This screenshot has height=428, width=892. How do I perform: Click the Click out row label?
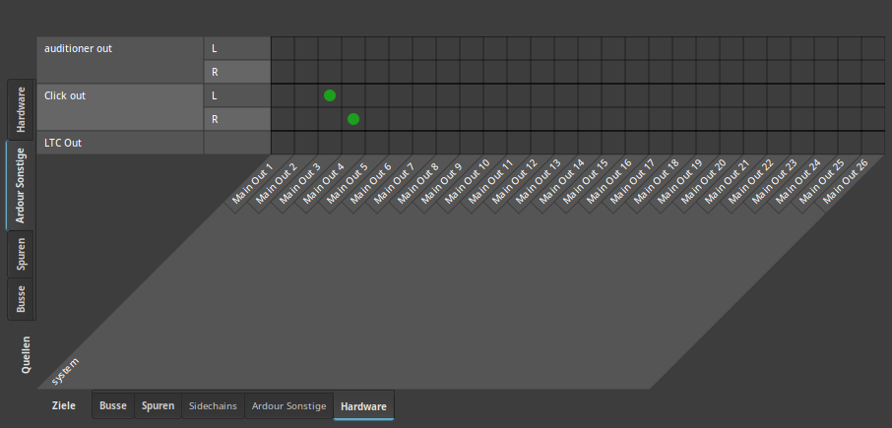coord(120,107)
